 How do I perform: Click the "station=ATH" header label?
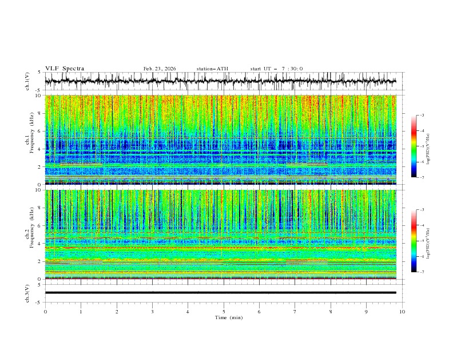pyautogui.click(x=212, y=69)
